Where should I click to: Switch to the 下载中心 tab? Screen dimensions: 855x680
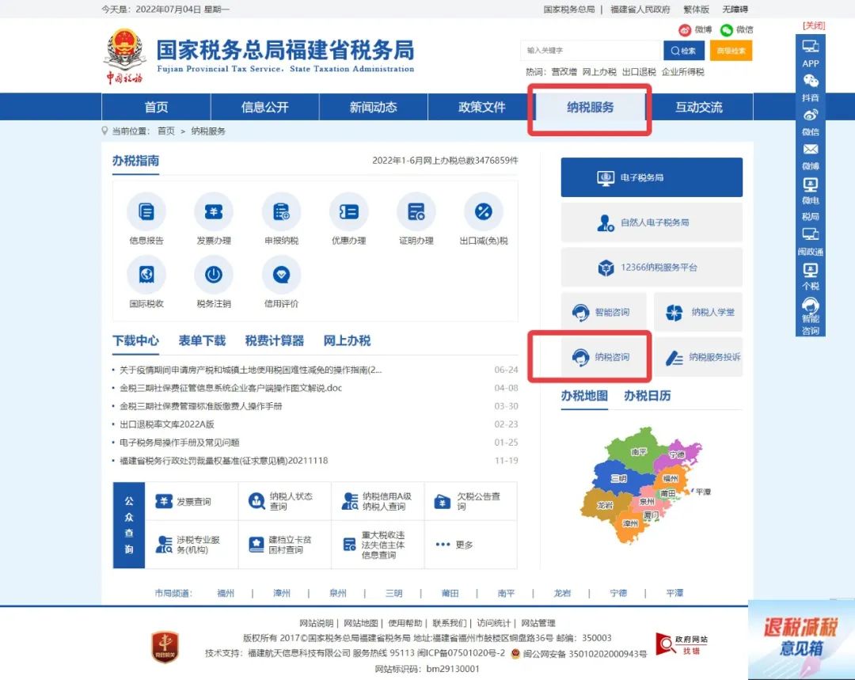click(136, 341)
